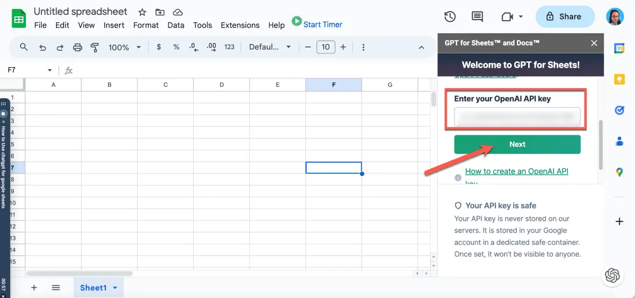Click the sheet horizontal scrollbar
This screenshot has width=635, height=298.
[79, 274]
